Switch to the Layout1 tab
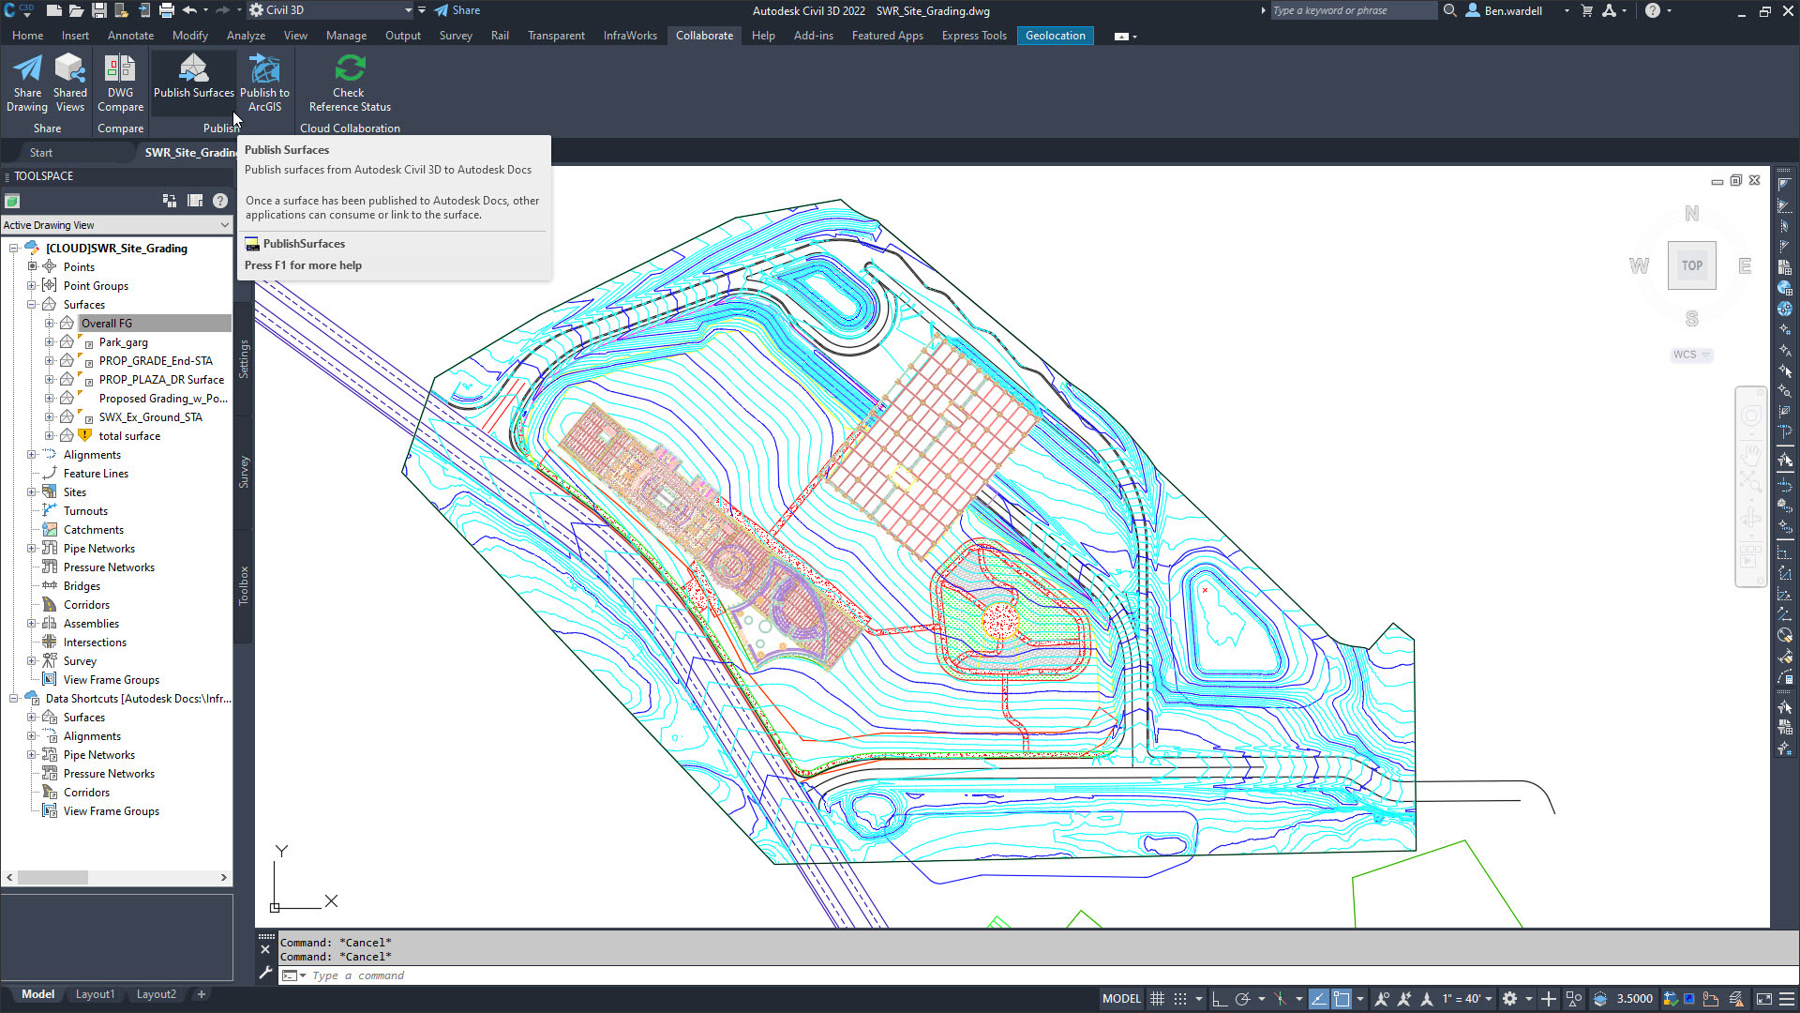 [x=95, y=994]
